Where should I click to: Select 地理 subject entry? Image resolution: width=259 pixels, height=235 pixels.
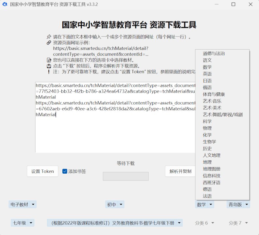tap(222, 162)
